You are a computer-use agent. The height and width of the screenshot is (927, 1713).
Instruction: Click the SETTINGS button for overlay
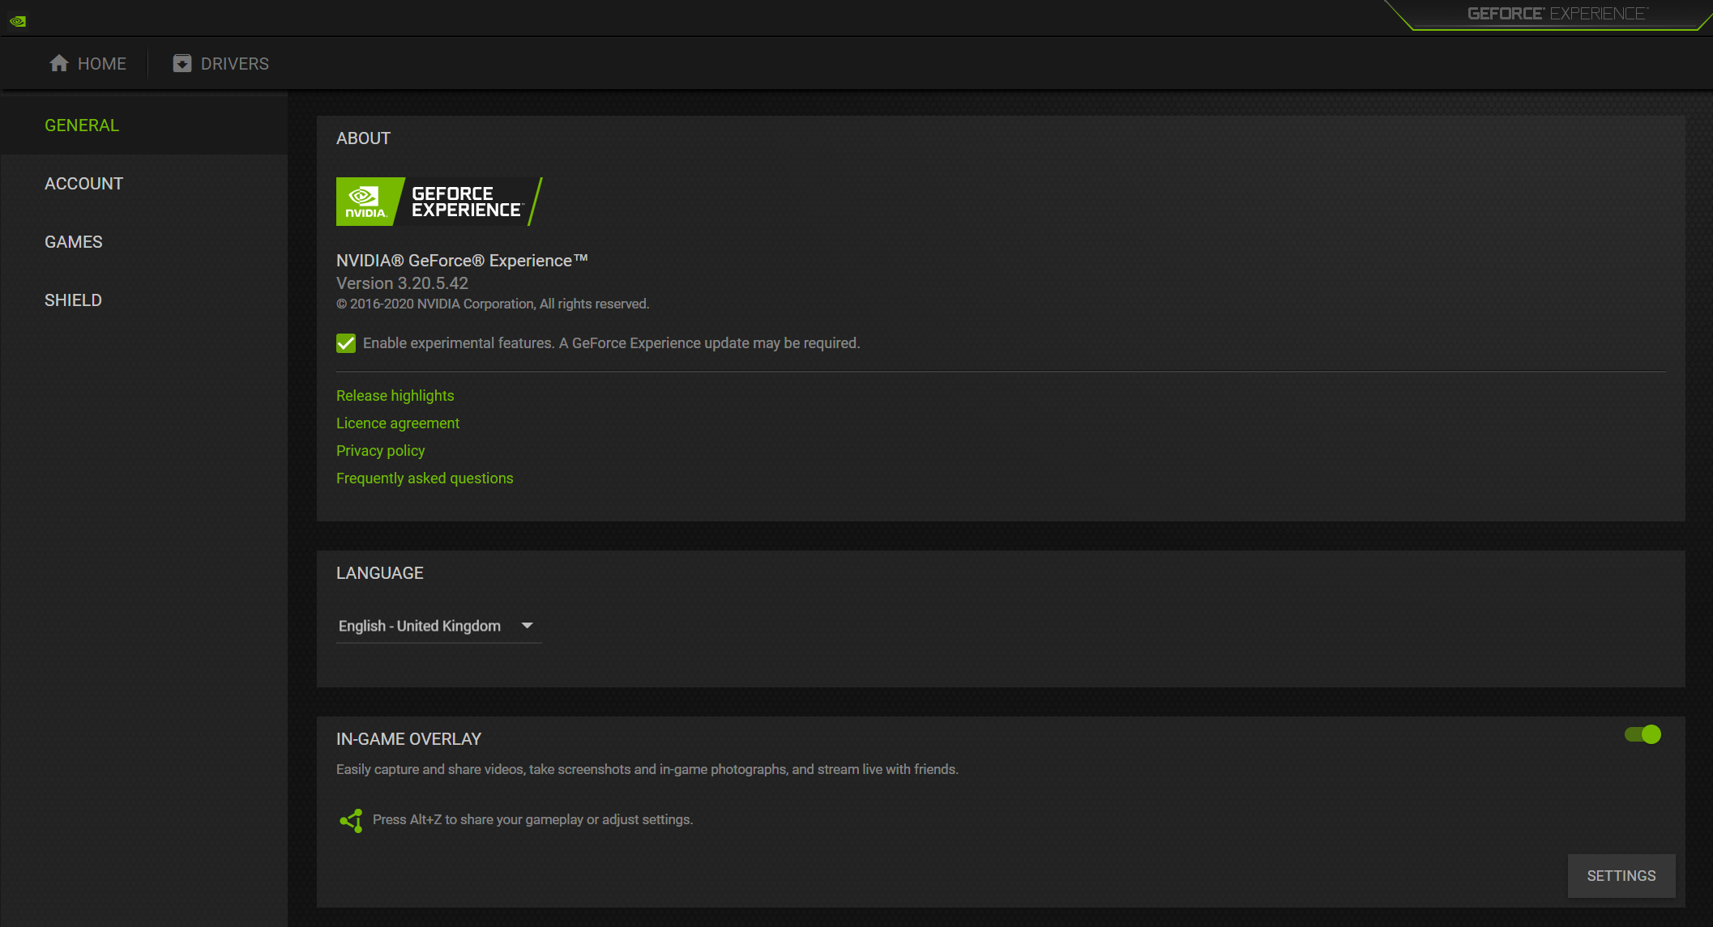click(1621, 877)
